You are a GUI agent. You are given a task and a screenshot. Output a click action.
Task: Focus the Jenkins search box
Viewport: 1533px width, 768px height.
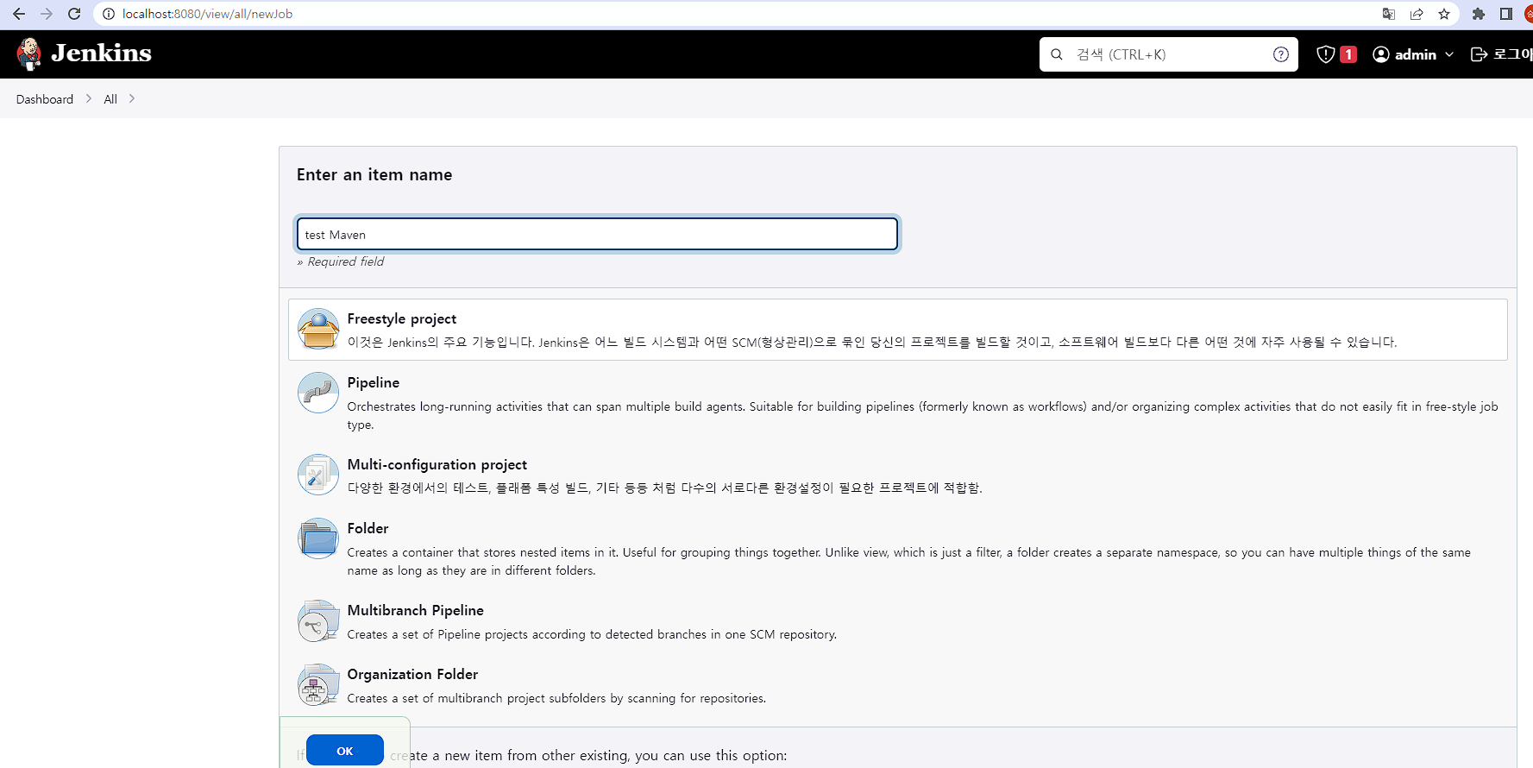click(1169, 54)
